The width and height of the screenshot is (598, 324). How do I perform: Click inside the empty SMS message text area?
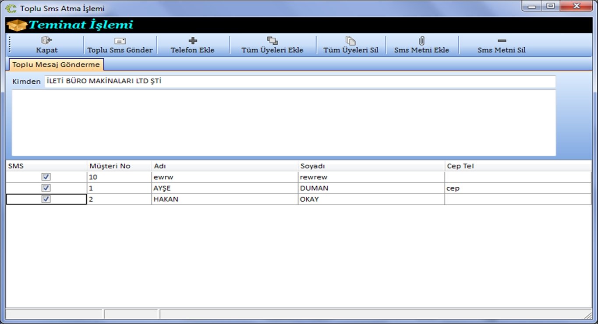(283, 123)
